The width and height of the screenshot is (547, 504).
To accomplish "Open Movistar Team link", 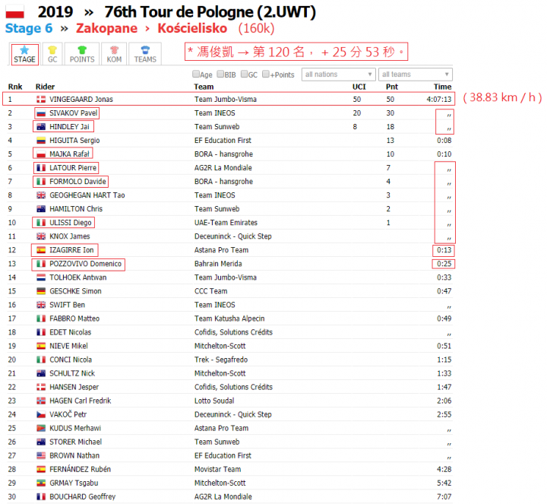I will pyautogui.click(x=217, y=469).
